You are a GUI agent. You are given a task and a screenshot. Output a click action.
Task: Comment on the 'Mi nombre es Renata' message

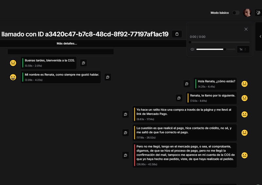108,77
